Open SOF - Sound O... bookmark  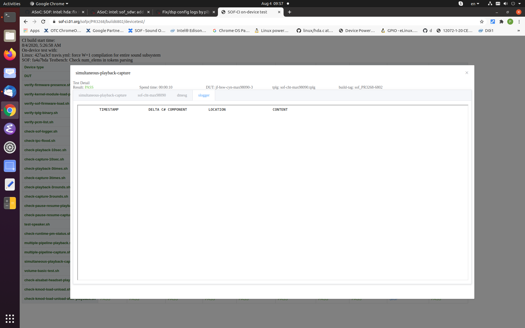pos(147,31)
